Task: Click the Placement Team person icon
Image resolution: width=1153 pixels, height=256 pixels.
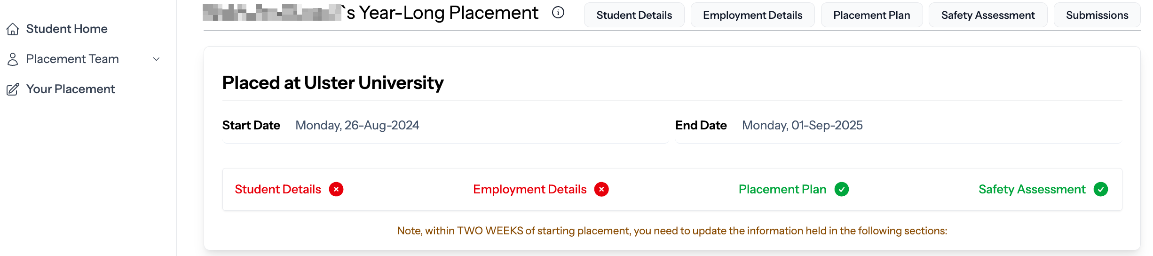Action: [x=13, y=59]
